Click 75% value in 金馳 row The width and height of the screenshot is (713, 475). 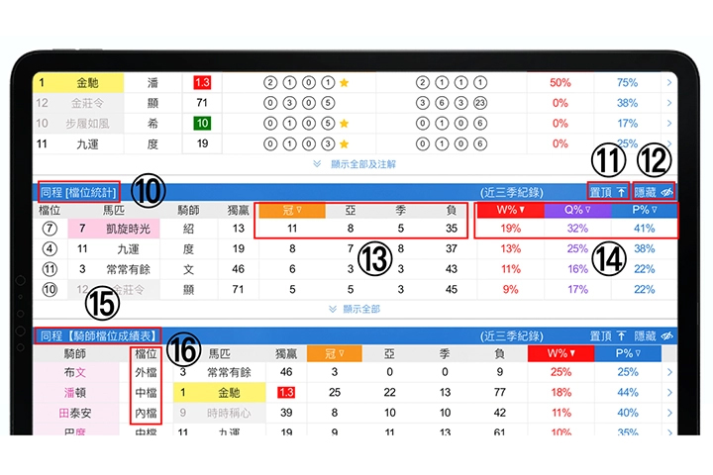tap(627, 83)
